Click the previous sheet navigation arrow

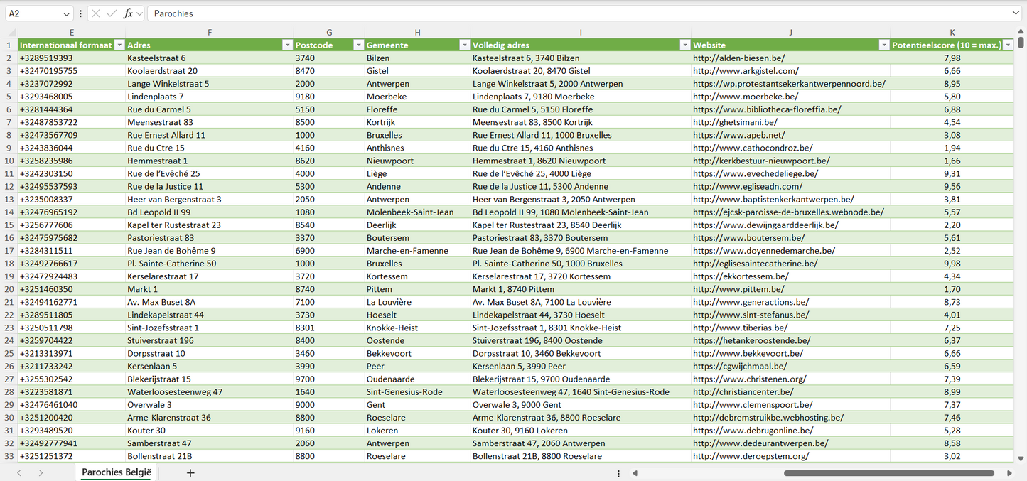tap(19, 472)
